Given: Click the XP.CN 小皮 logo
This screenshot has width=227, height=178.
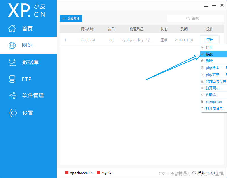Looking at the screenshot, I should (27, 10).
